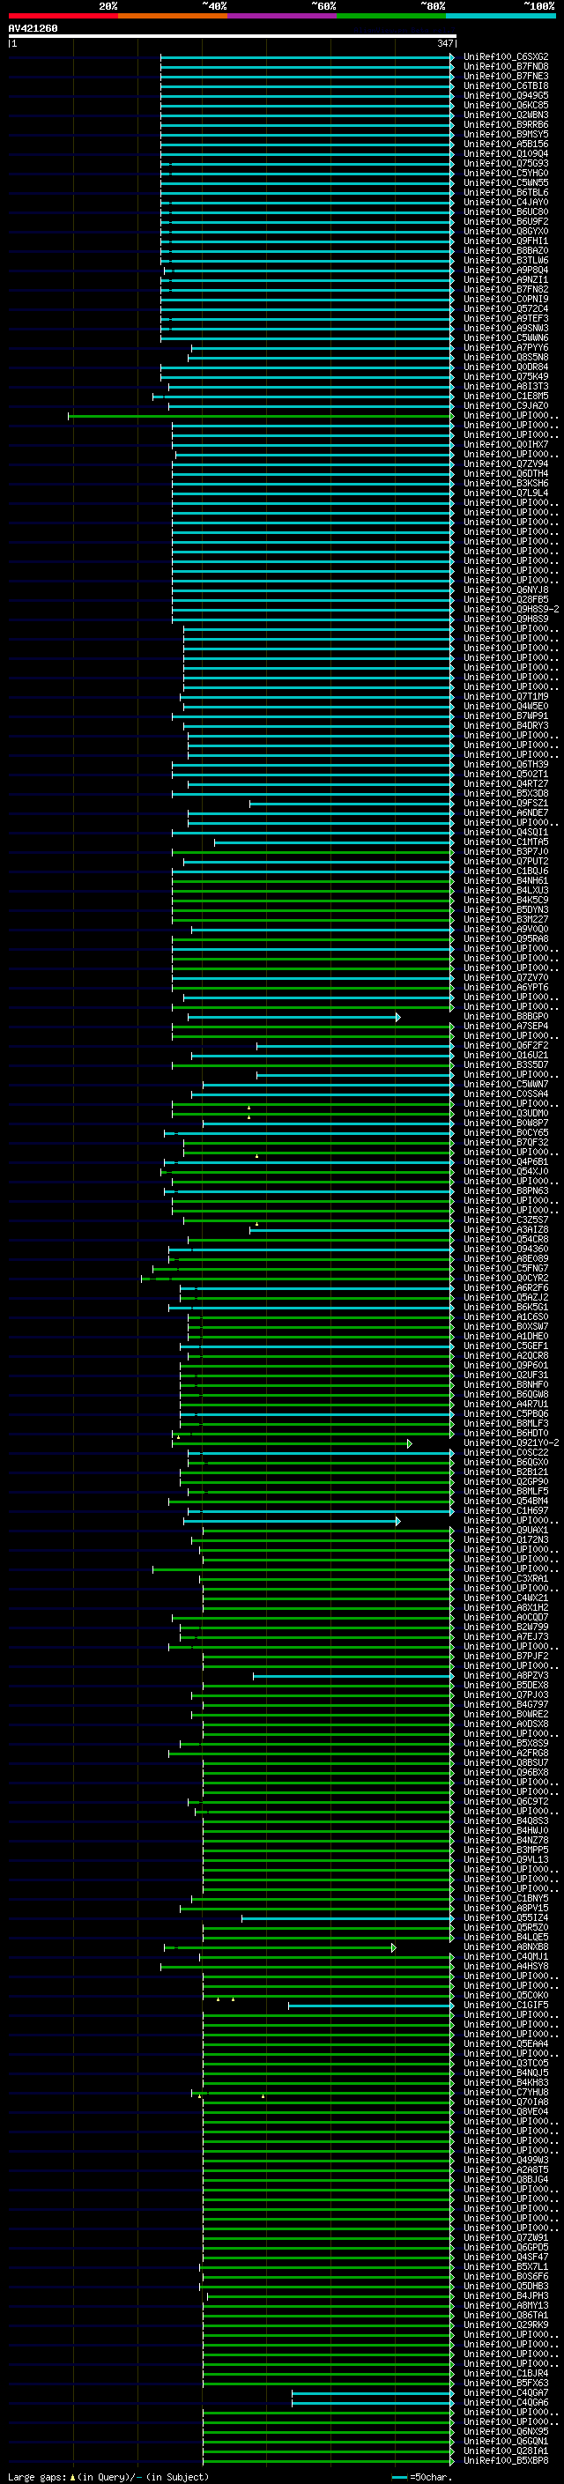Select hit label UniRef100_C9JAZ0
564x2484 pixels.
(x=505, y=406)
